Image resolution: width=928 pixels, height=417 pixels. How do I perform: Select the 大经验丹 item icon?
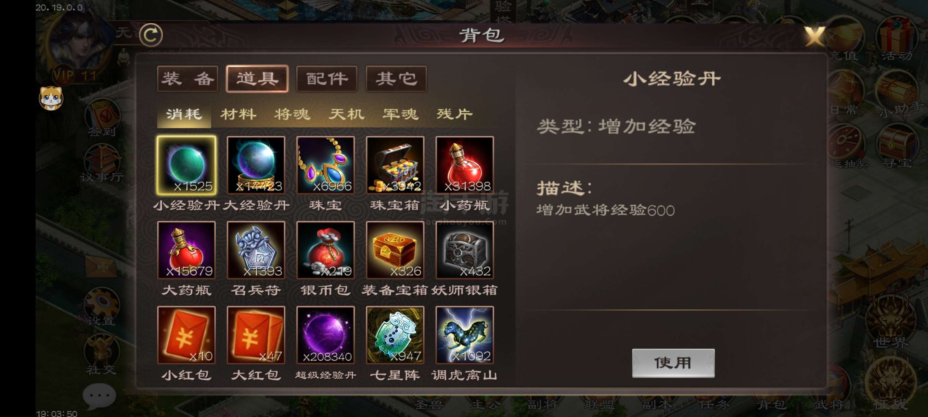[x=256, y=165]
